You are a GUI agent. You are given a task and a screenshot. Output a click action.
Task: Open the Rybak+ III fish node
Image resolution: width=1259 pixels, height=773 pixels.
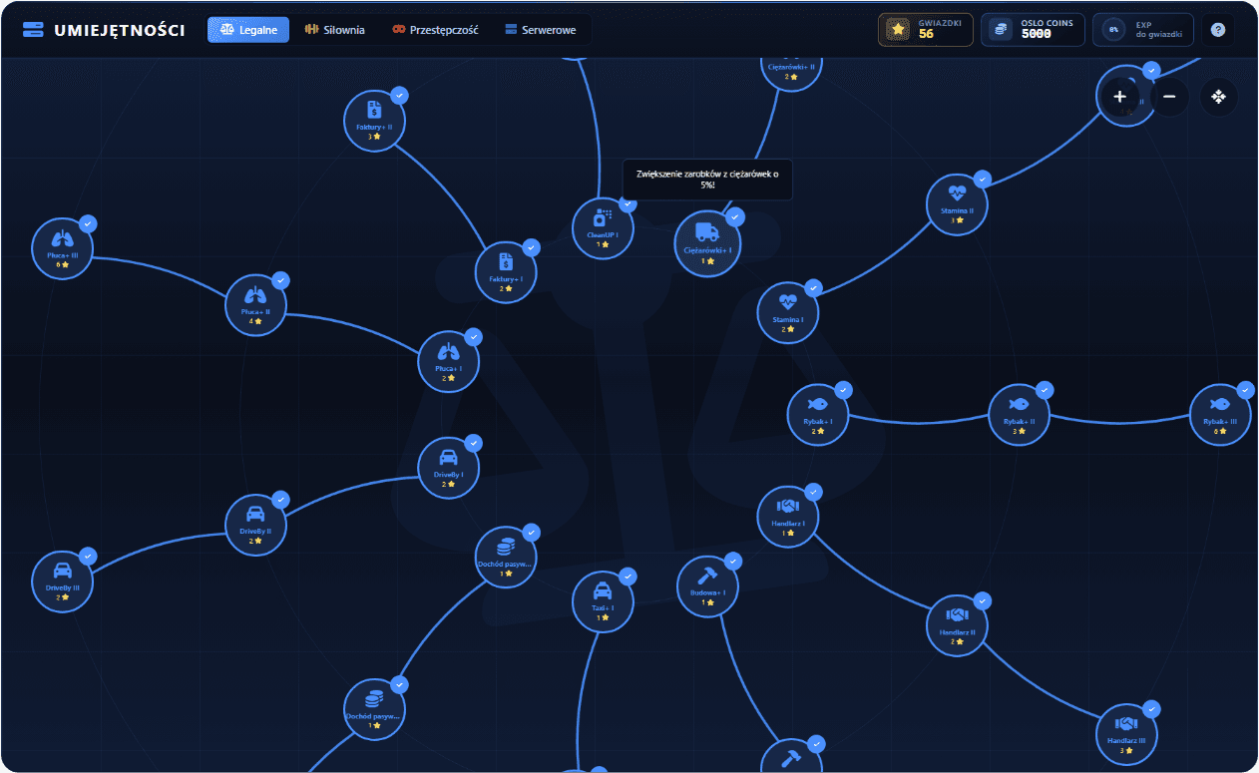point(1219,415)
